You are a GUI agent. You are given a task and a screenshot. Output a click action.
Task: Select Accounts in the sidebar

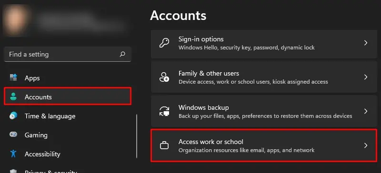(68, 96)
